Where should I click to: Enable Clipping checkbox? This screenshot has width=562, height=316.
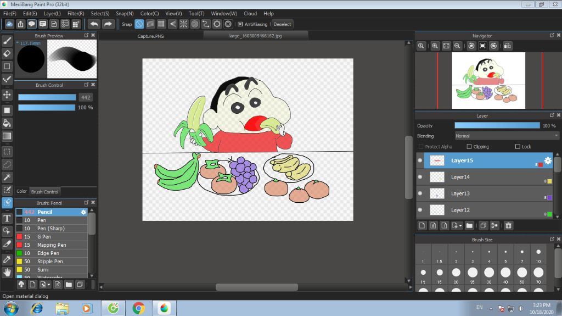click(469, 147)
